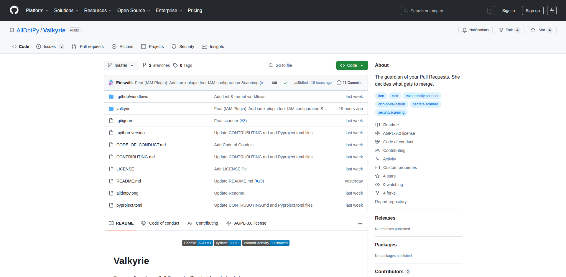Expand the Enterprise menu
The image size is (566, 277).
point(169,11)
